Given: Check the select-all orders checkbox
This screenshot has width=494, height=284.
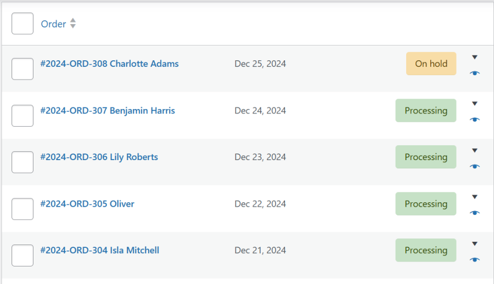Looking at the screenshot, I should tap(23, 24).
